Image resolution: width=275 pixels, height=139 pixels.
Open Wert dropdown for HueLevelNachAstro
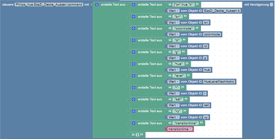[x=173, y=82]
